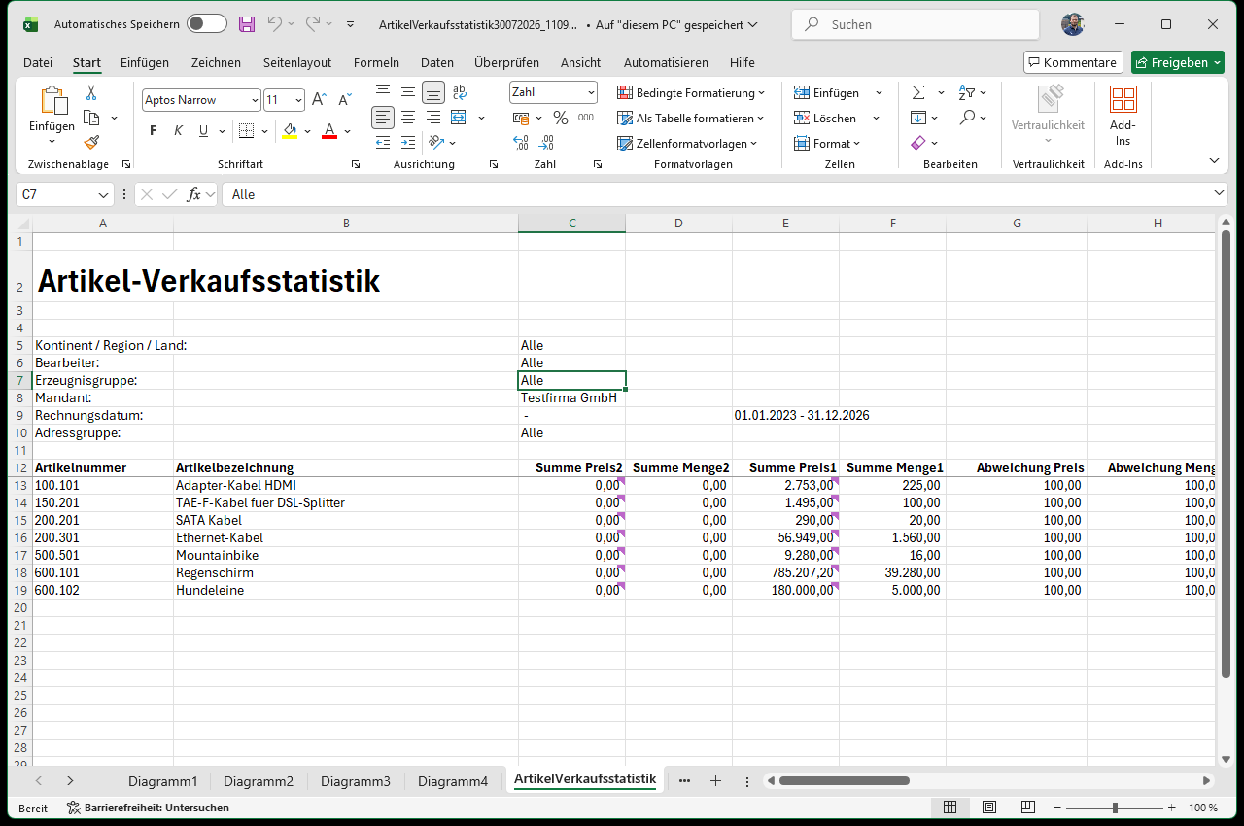
Task: Open Als Tabelle formatieren dropdown
Action: tap(691, 118)
